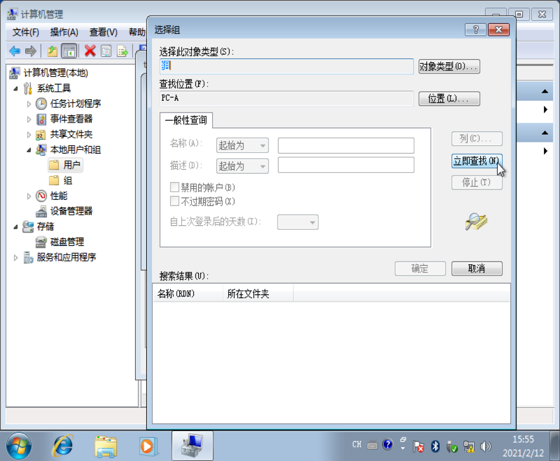Click 列(C)... button
The height and width of the screenshot is (461, 560).
click(477, 138)
